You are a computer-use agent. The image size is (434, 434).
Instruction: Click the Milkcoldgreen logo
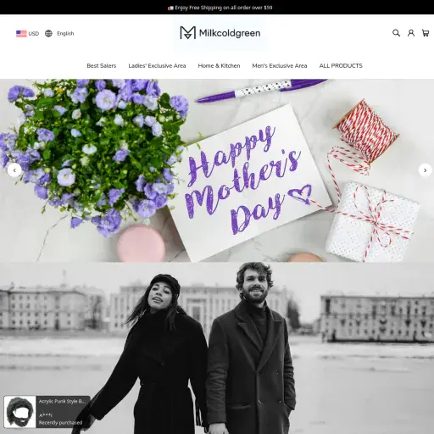click(220, 33)
